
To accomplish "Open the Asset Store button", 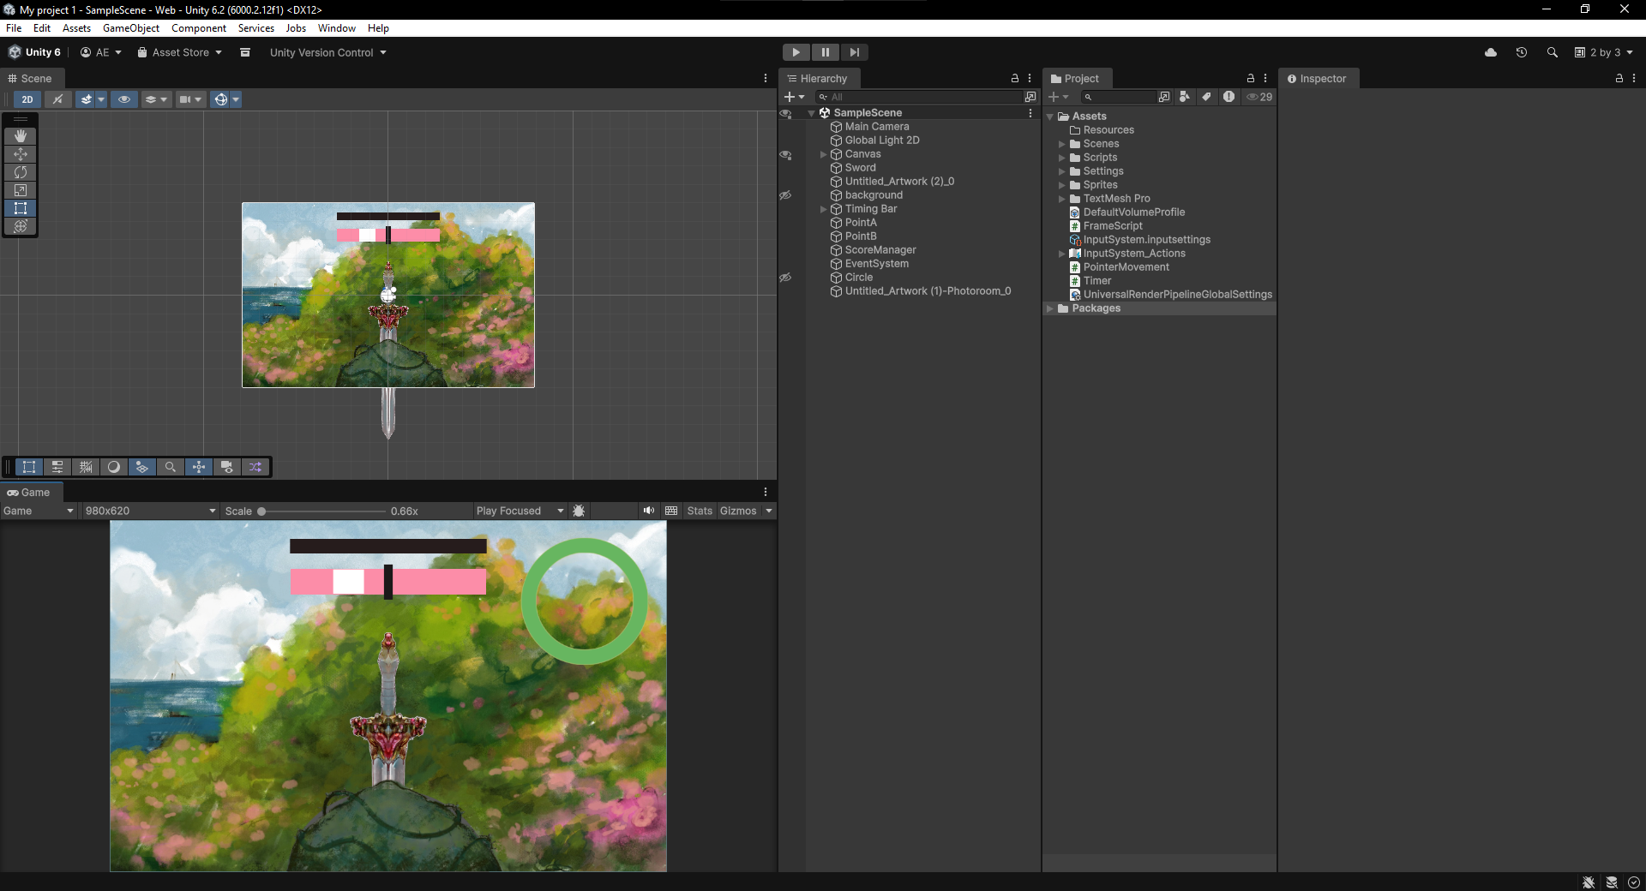I will [179, 52].
